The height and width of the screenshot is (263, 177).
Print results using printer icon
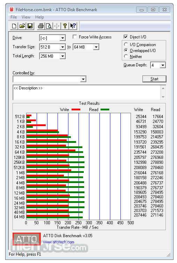(41, 26)
